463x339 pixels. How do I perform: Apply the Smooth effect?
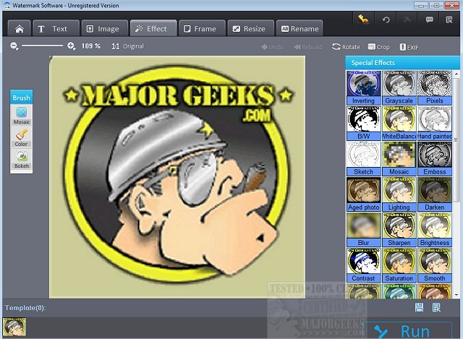click(x=435, y=265)
